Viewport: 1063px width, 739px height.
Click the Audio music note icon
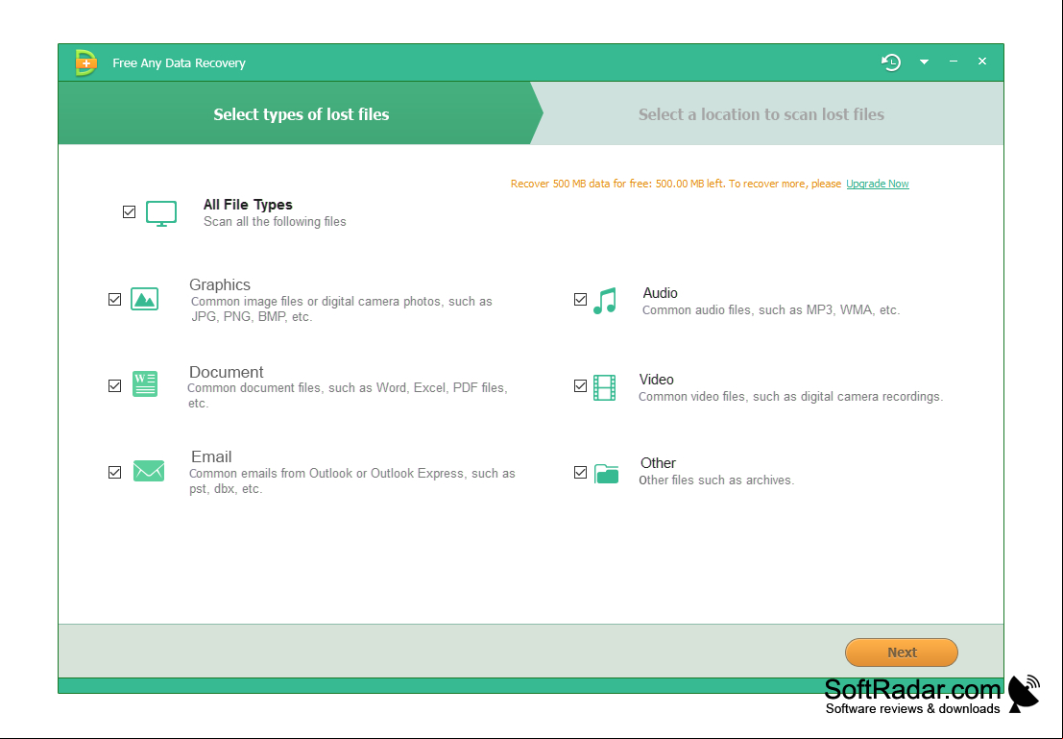pyautogui.click(x=605, y=300)
